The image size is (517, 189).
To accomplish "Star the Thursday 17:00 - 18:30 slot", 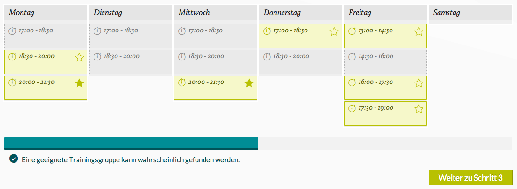I will pyautogui.click(x=334, y=31).
